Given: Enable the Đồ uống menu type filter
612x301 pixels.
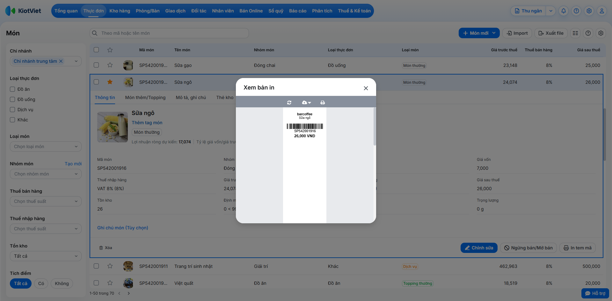Looking at the screenshot, I should [12, 99].
